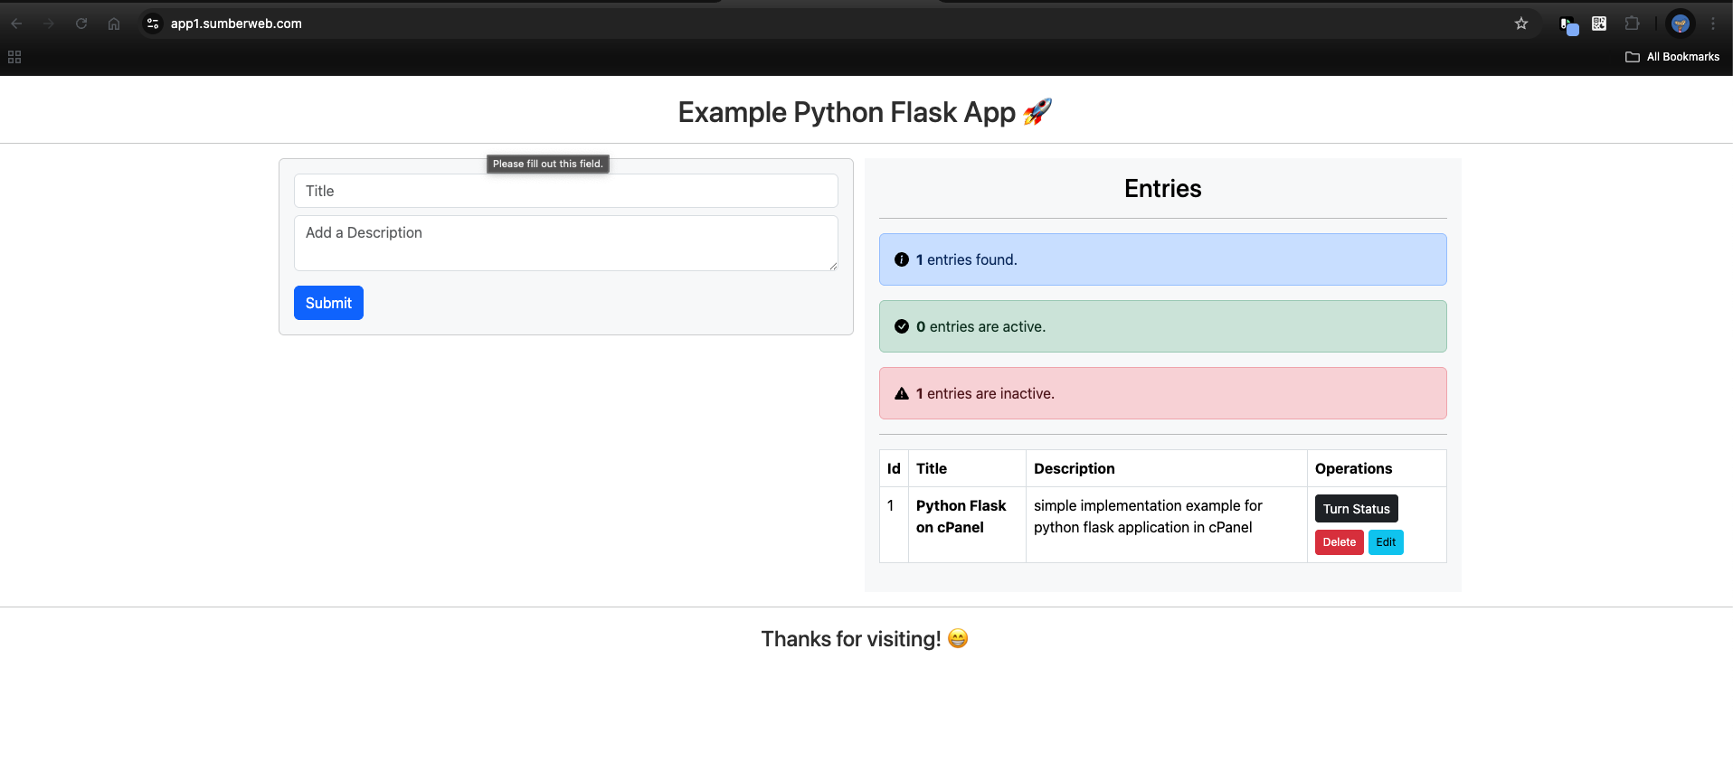Screen dimensions: 1733x781
Task: Click the info icon in entries found alert
Action: (902, 259)
